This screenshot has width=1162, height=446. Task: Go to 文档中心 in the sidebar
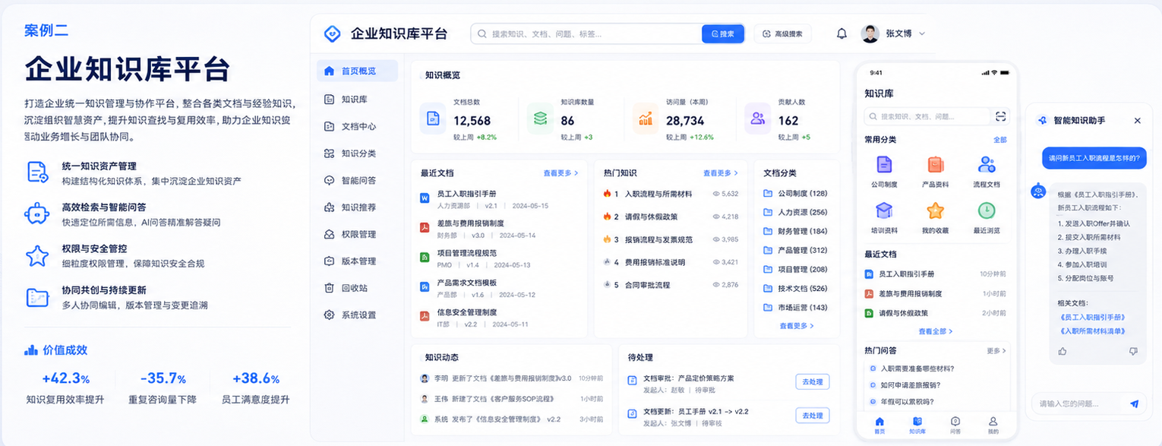pos(358,126)
